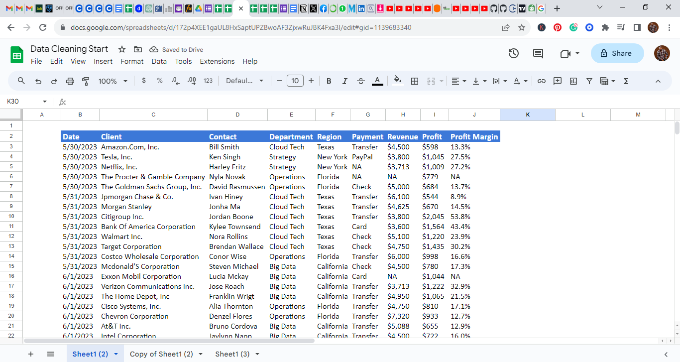Open the search menus magnifier icon
The width and height of the screenshot is (680, 362).
tap(21, 81)
